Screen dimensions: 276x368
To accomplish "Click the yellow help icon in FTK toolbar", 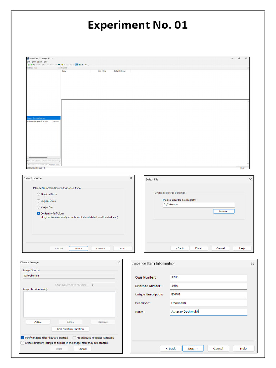I will (86, 65).
